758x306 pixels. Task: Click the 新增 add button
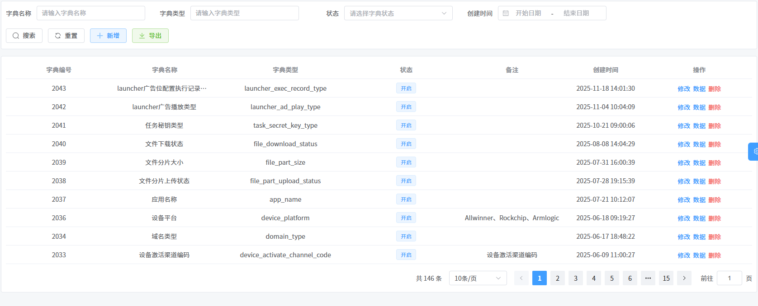click(108, 36)
